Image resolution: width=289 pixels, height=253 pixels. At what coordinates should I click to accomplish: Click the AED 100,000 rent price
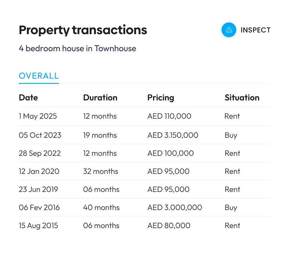(171, 153)
